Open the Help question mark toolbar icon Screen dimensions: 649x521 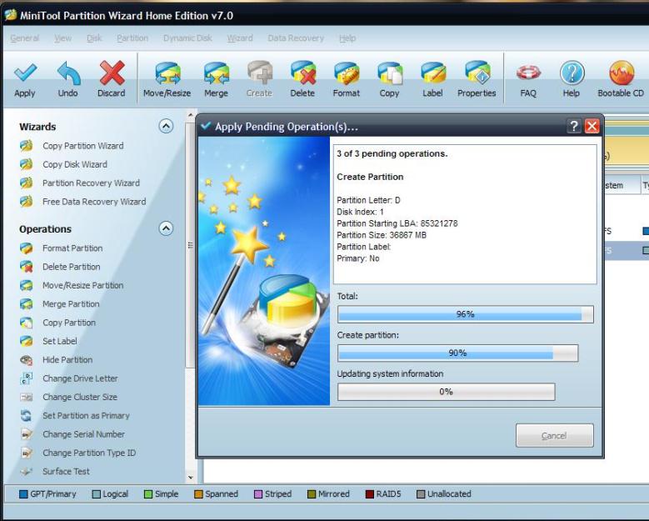572,73
